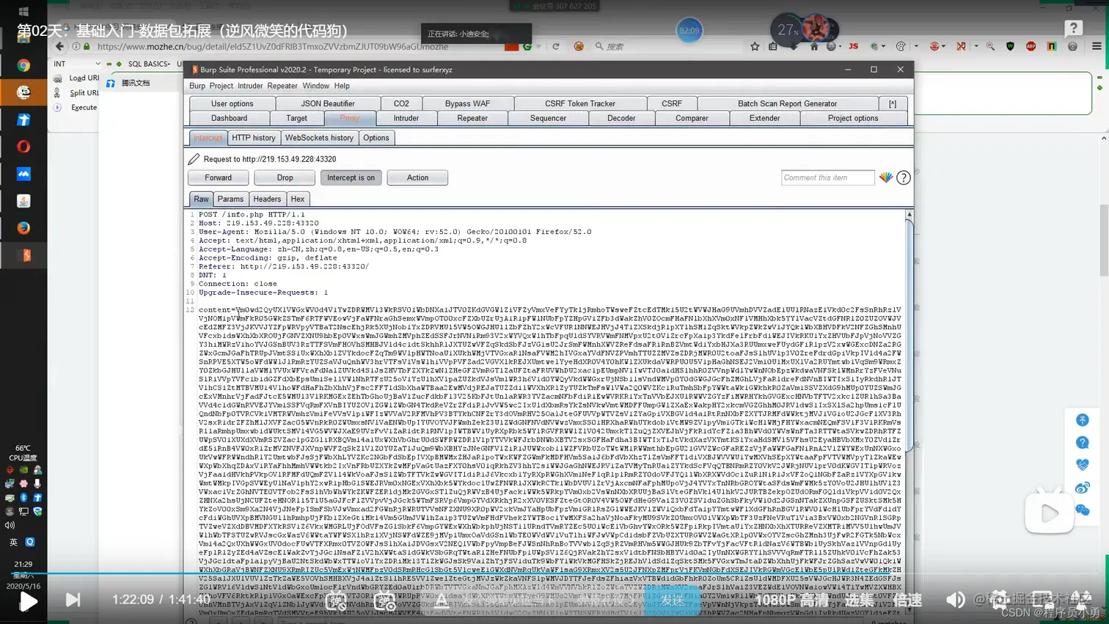Click the Firefox back arrow button
The width and height of the screenshot is (1109, 624).
pyautogui.click(x=59, y=46)
